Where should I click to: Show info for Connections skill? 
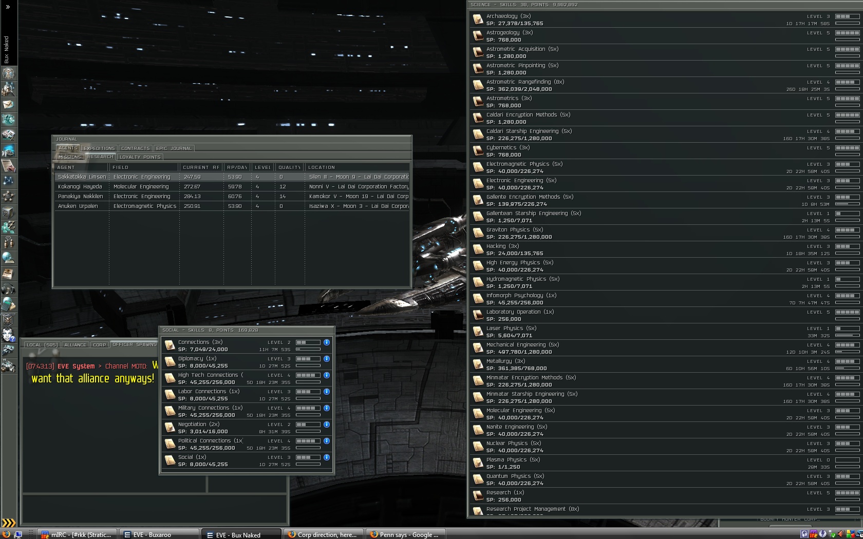pos(327,342)
